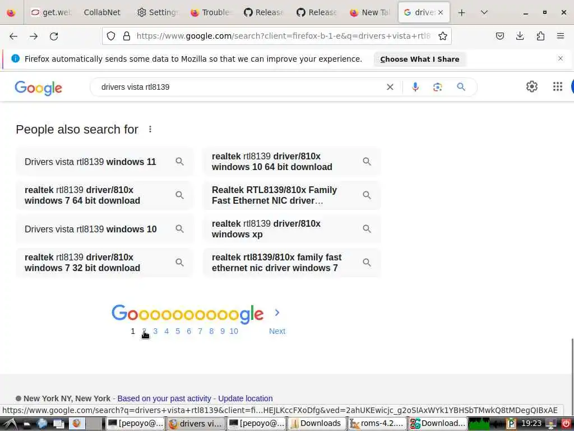Go to results page 4
574x431 pixels.
tap(166, 331)
